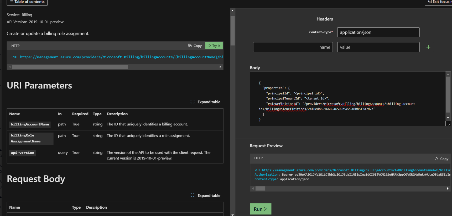
Task: Run the API request
Action: tap(260, 209)
